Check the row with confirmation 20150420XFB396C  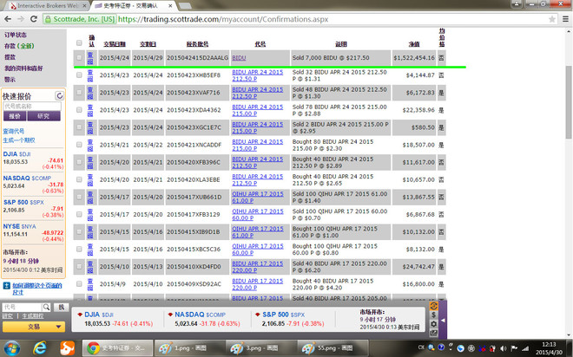[79, 162]
